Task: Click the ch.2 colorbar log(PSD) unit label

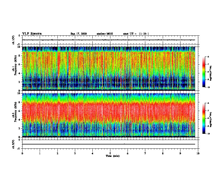Action: pos(211,119)
